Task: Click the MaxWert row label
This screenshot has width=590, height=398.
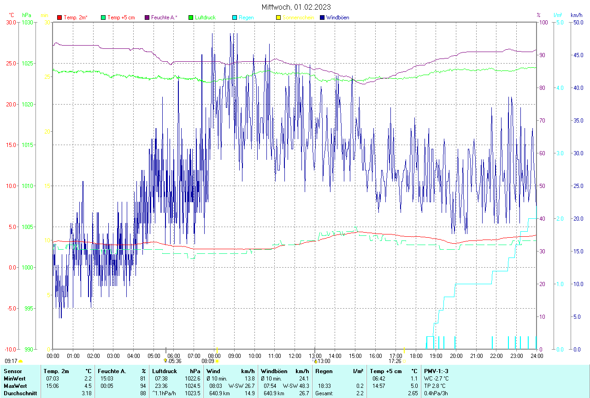Action: click(x=15, y=386)
